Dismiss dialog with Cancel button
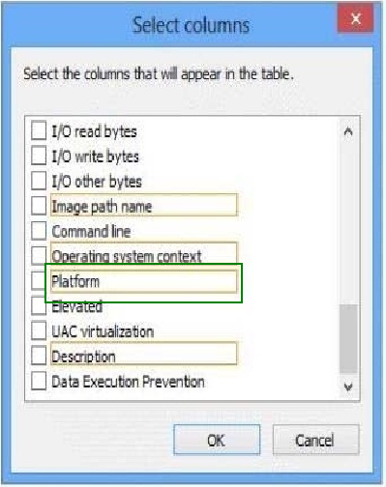The width and height of the screenshot is (386, 487). point(315,440)
